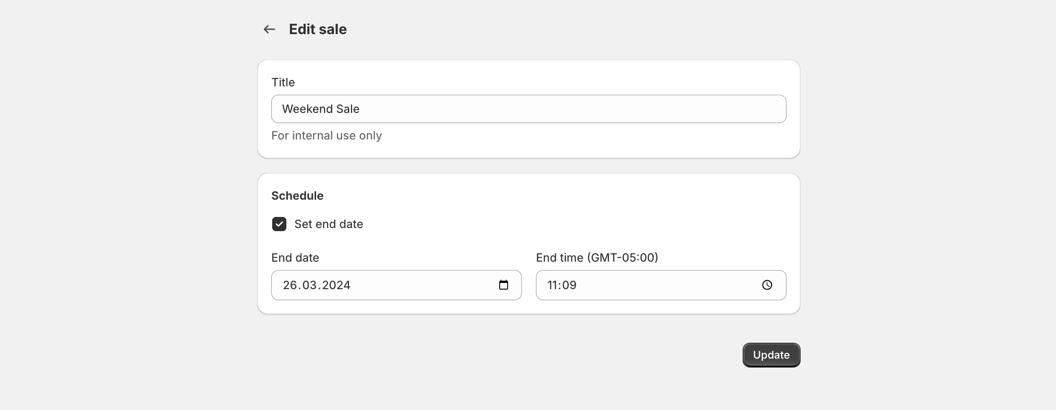1056x410 pixels.
Task: Click the Title field with Weekend Sale
Action: tap(528, 109)
